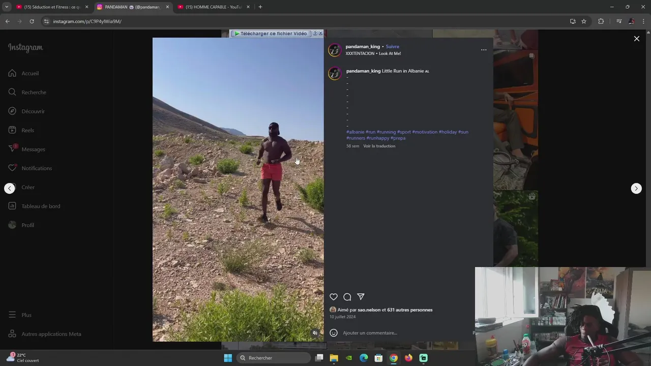Switch to HOMME CAPABLE YouTube tab
Viewport: 651px width, 366px height.
(x=213, y=7)
